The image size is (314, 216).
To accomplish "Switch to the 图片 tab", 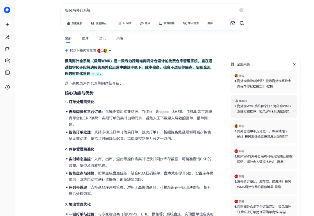I will click(85, 38).
